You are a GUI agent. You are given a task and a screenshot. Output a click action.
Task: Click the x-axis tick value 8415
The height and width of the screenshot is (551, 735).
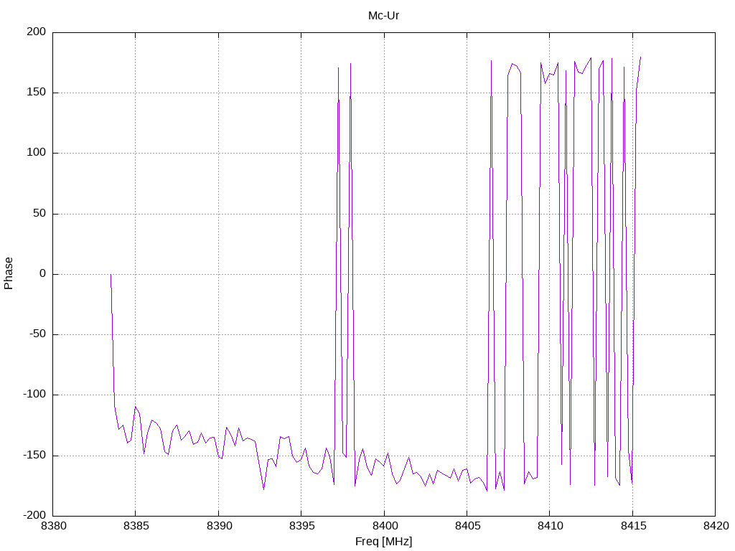633,526
